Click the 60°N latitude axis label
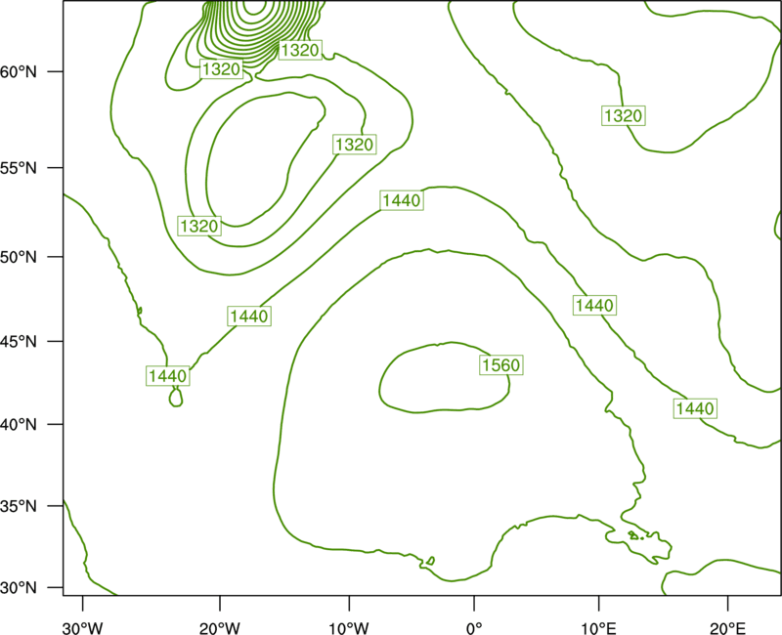Image resolution: width=782 pixels, height=635 pixels. (19, 71)
